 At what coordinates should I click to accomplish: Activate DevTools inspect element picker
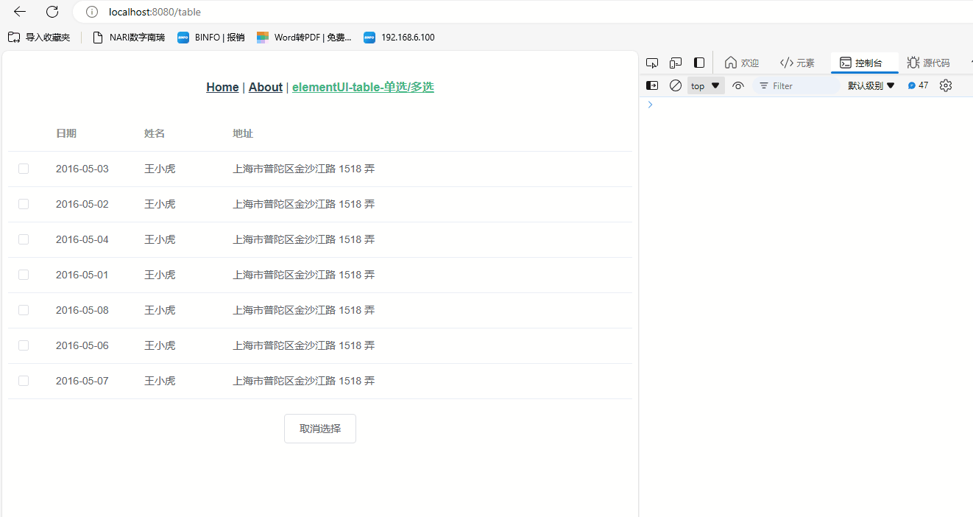[x=652, y=63]
